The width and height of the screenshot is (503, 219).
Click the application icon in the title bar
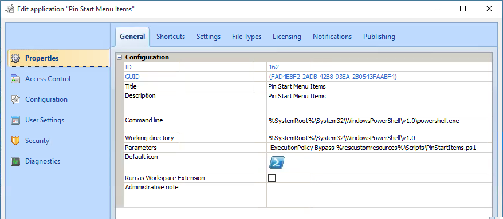[x=10, y=9]
